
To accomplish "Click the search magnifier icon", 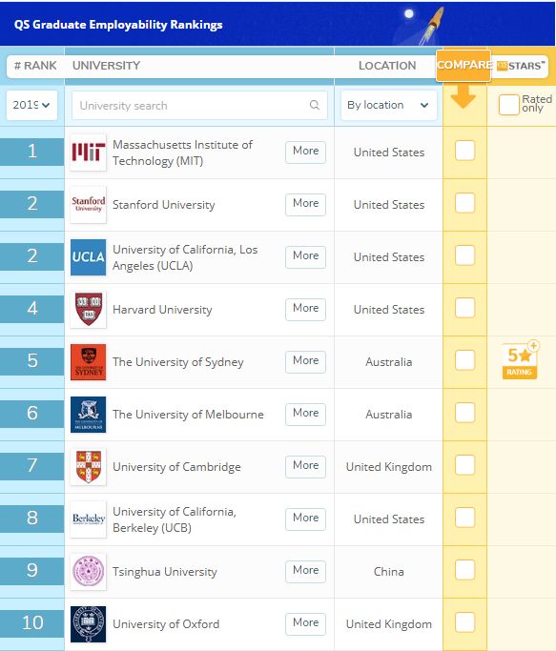I will [315, 105].
